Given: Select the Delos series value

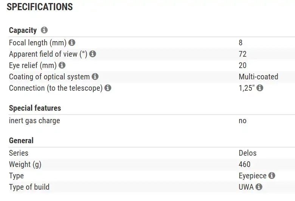Looking at the screenshot, I should pyautogui.click(x=247, y=153).
